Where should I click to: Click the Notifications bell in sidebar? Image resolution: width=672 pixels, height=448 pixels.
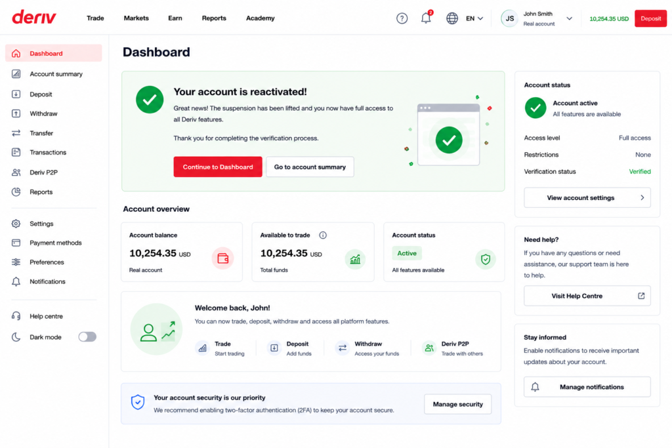tap(16, 281)
